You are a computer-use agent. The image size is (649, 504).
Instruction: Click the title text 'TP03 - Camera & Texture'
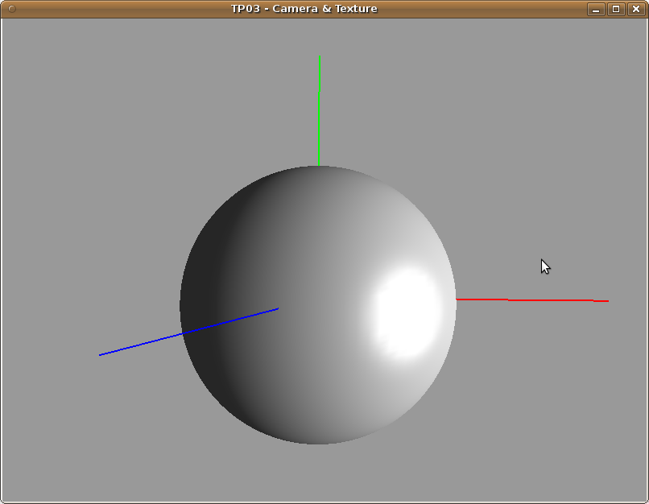coord(304,9)
